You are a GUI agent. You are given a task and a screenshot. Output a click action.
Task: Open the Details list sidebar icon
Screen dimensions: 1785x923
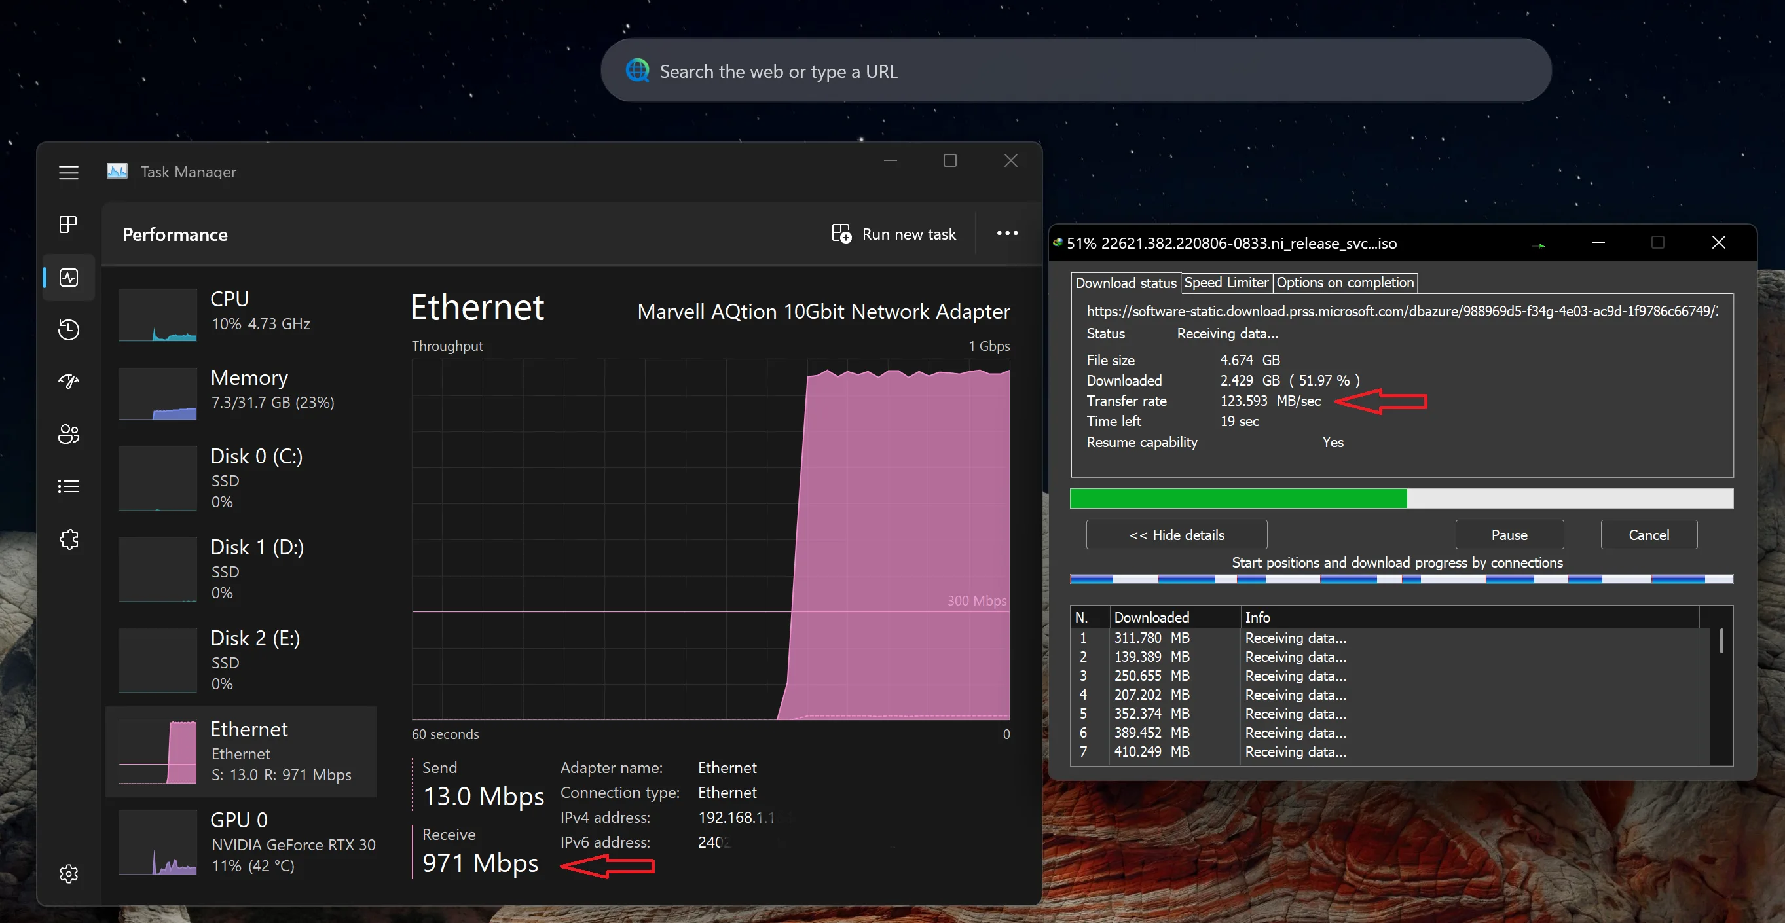[69, 486]
